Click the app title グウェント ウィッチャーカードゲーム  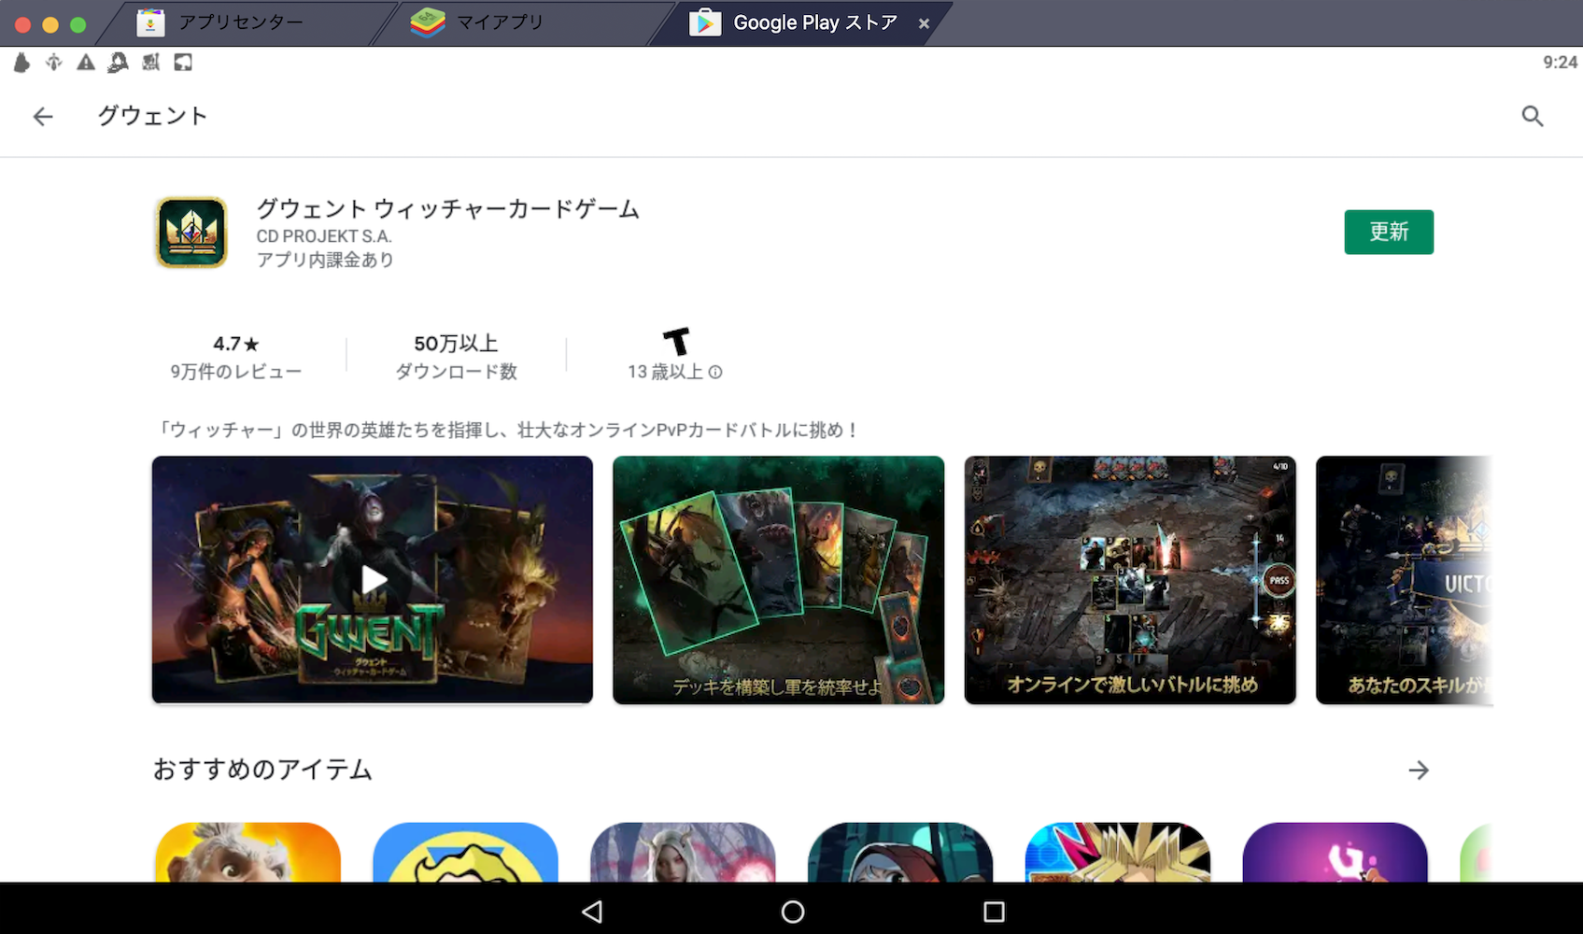point(448,208)
